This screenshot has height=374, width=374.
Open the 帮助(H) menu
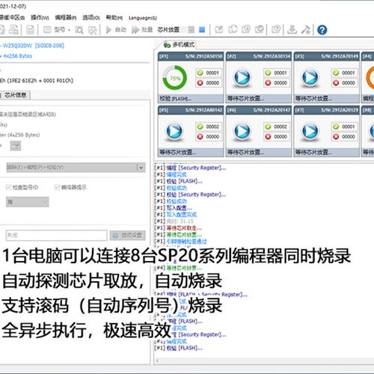pos(114,17)
